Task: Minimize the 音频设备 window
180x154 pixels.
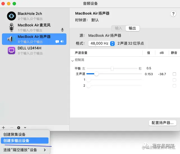Action: click(x=9, y=4)
